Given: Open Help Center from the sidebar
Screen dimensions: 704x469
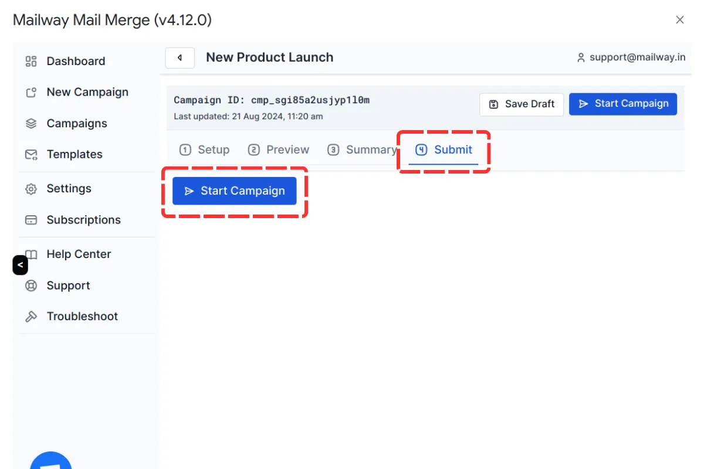Looking at the screenshot, I should 79,254.
